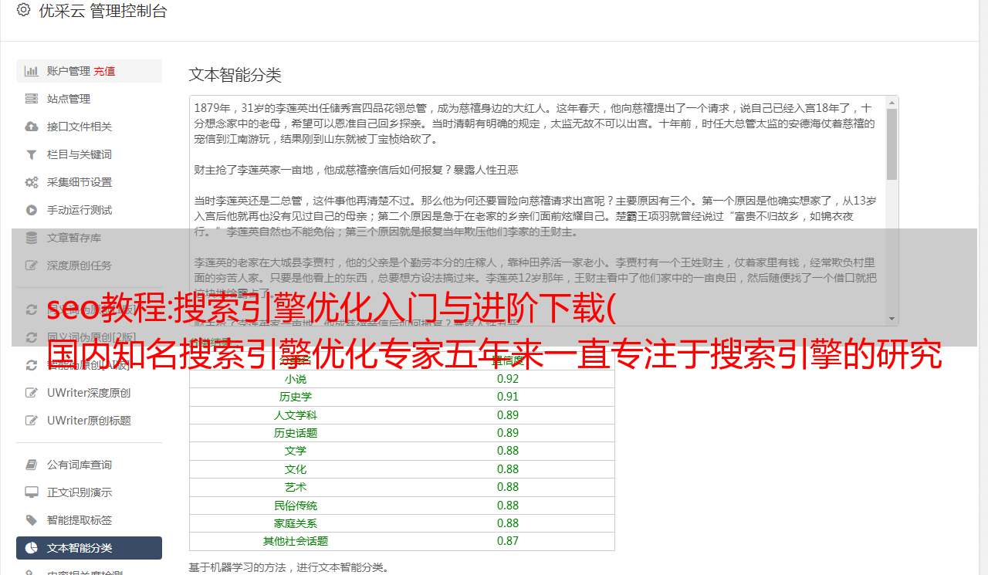Click the play icon for 手动运行测试
The height and width of the screenshot is (575, 988).
[32, 210]
